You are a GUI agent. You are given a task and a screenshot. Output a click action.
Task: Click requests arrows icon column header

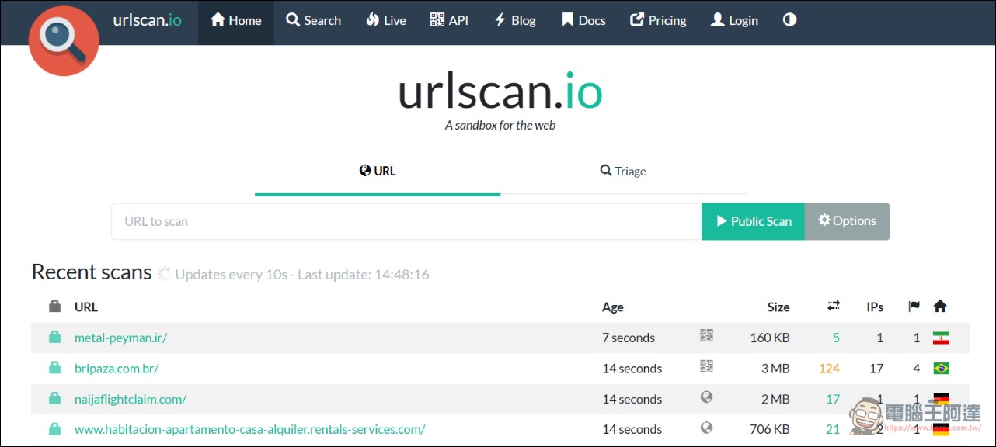(834, 307)
